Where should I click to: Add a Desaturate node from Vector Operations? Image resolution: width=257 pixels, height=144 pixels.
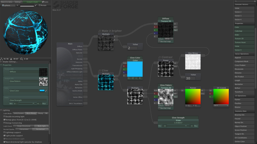[244, 69]
